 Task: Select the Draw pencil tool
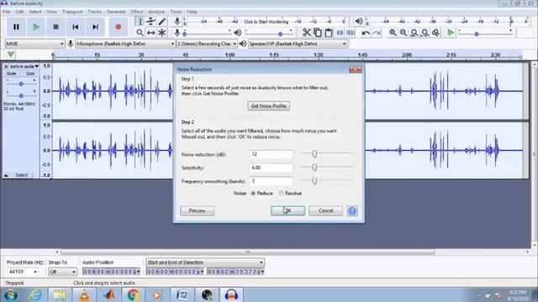click(x=162, y=22)
